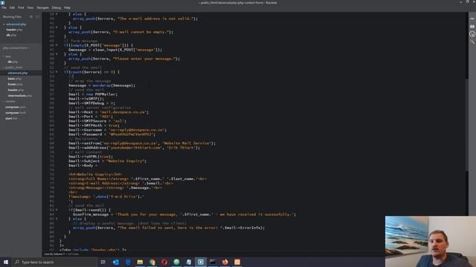Place cursor on the $confirm_message line
Screen dimensions: 476x267
tap(184, 214)
